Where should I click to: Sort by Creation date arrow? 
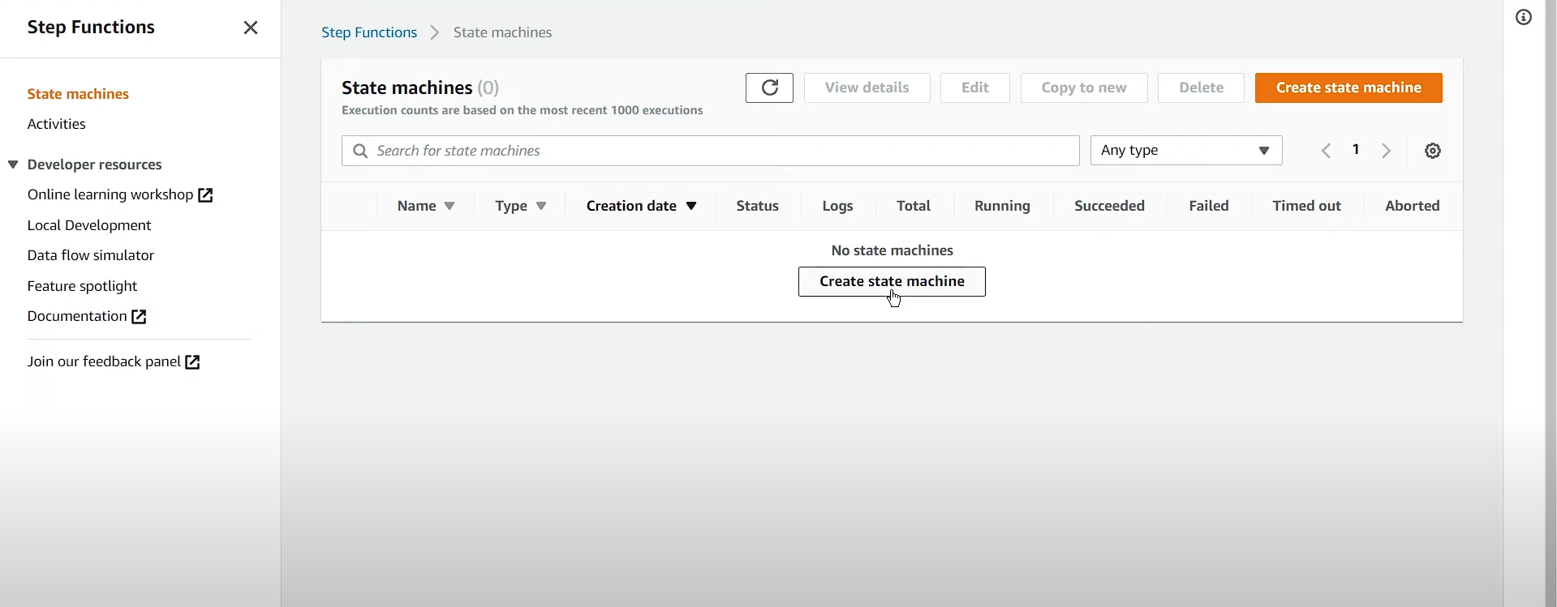[691, 206]
